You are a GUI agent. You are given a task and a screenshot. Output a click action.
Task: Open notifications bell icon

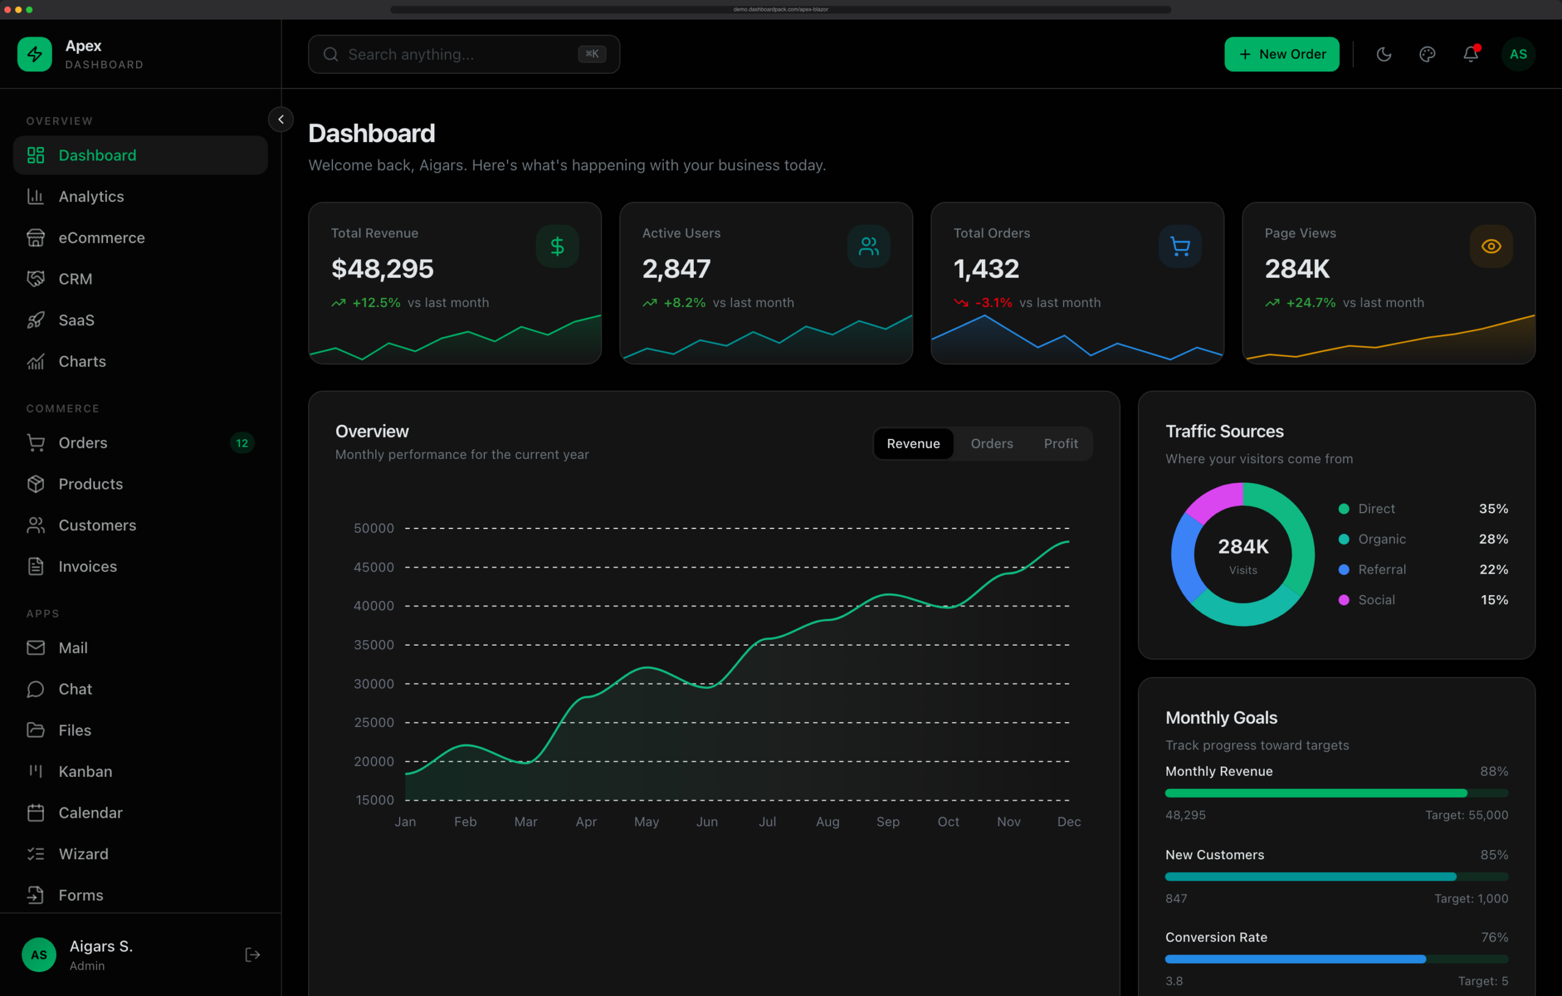click(1470, 54)
